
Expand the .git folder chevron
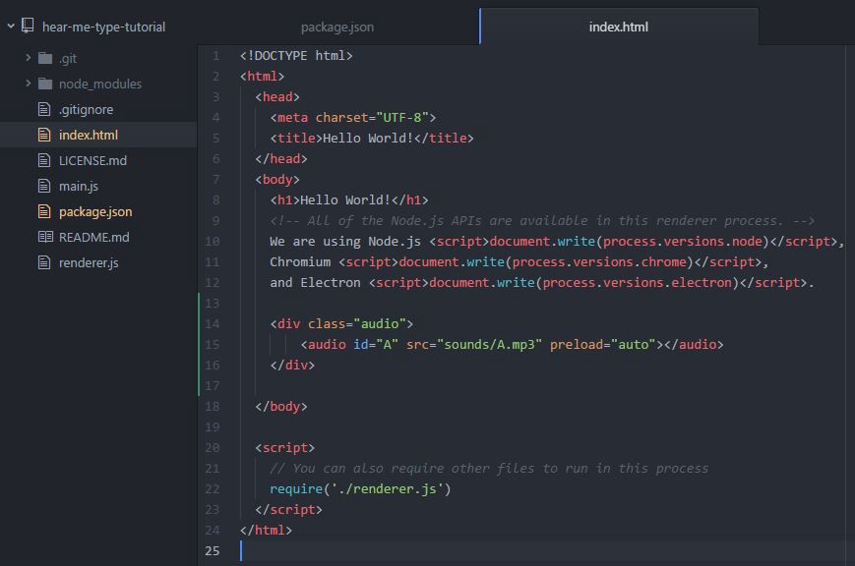pos(28,57)
